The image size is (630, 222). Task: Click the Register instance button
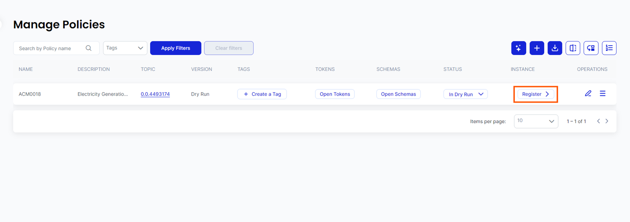coord(535,94)
